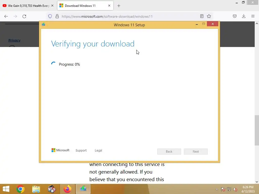The image size is (259, 194).
Task: Go back with the browser back arrow
Action: (6, 16)
